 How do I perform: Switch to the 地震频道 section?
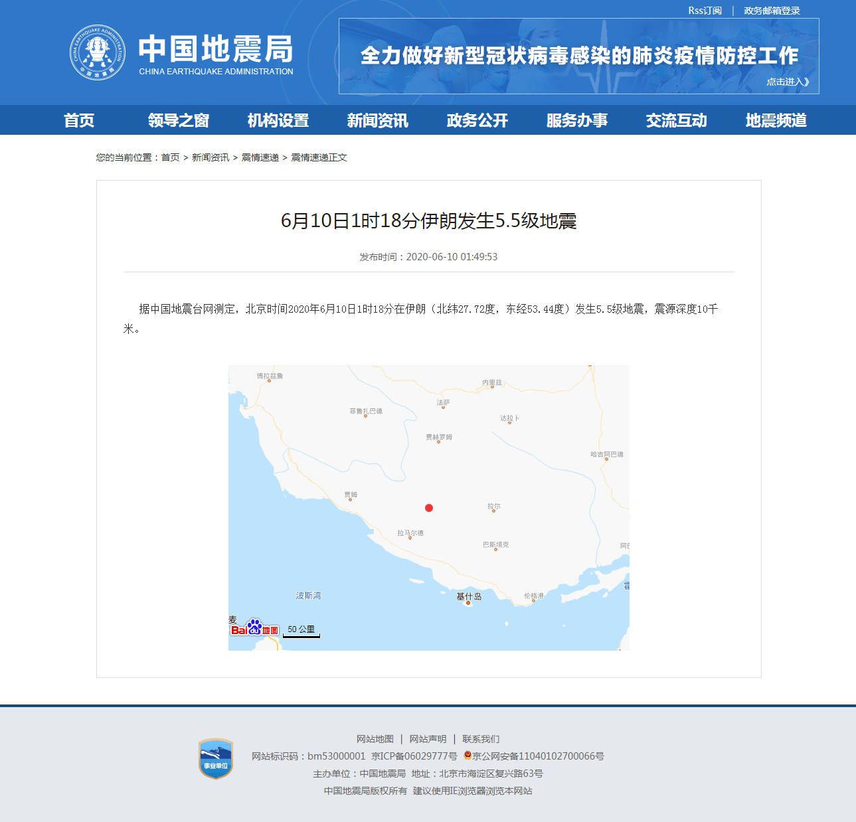click(776, 120)
